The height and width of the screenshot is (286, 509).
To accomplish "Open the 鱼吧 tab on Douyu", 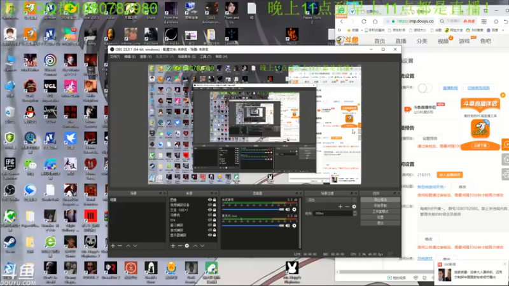I will click(x=485, y=41).
